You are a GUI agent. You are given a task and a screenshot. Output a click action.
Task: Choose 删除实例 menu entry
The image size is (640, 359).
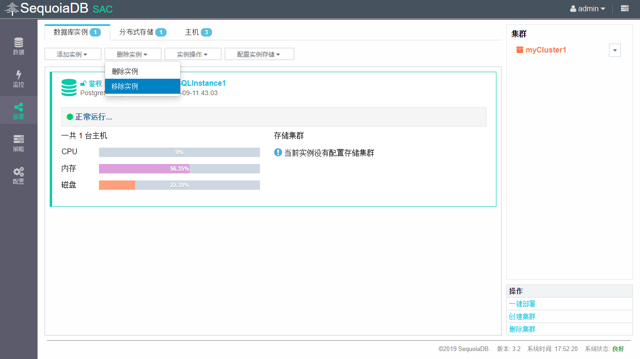(125, 72)
